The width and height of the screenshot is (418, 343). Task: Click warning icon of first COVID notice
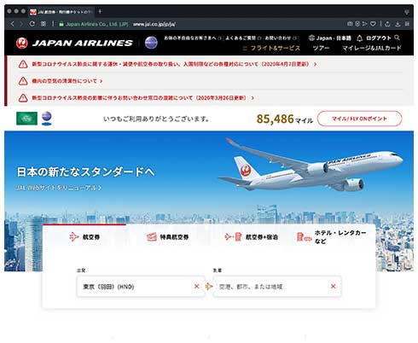coord(23,64)
